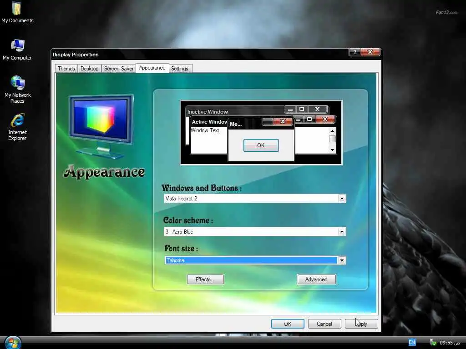
Task: Expand the Font size dropdown
Action: tap(342, 260)
